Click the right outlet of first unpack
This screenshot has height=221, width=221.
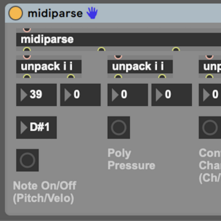click(x=71, y=77)
